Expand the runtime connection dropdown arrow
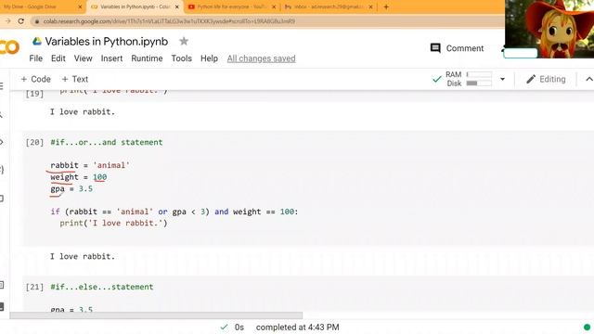 [502, 79]
